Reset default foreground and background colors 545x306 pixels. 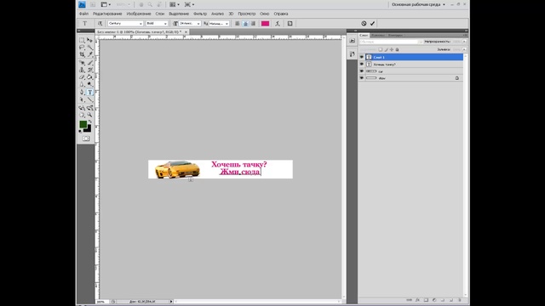[x=80, y=131]
